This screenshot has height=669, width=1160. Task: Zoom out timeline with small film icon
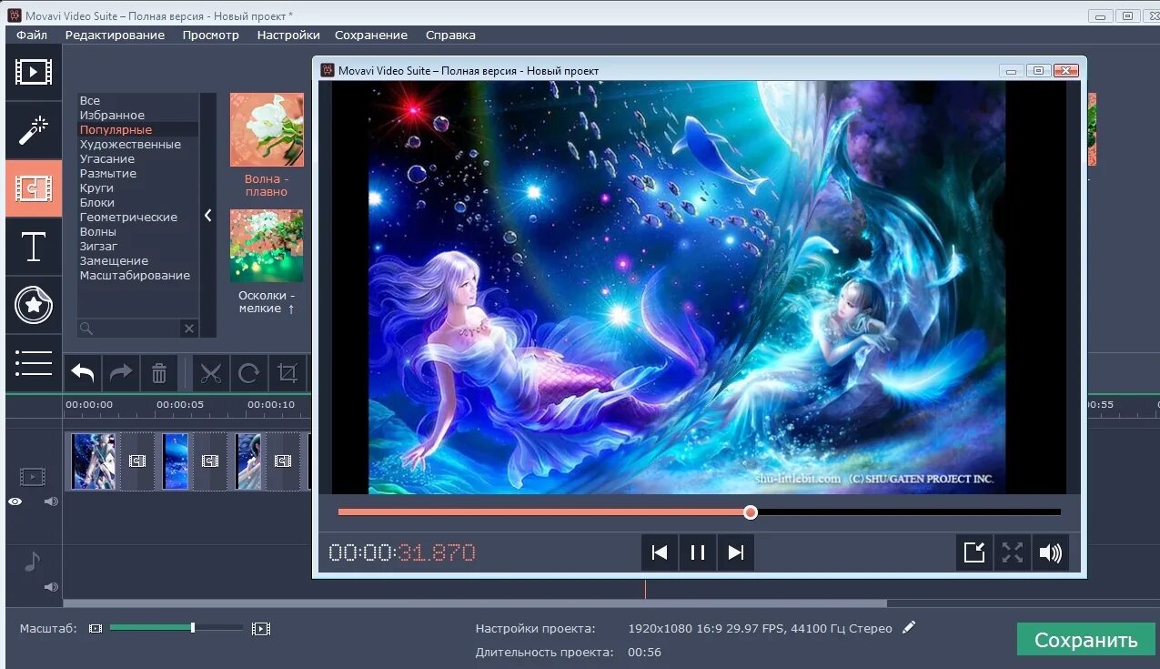[96, 628]
